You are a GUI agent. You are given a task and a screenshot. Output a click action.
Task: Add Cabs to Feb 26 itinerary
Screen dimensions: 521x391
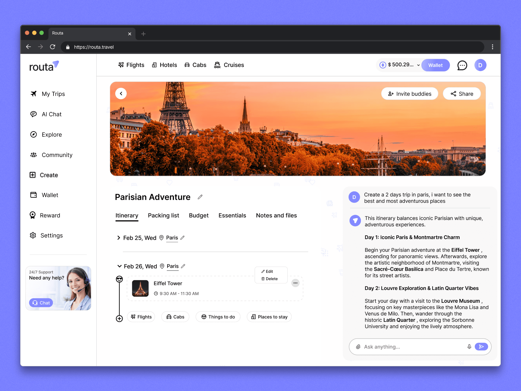tap(175, 317)
